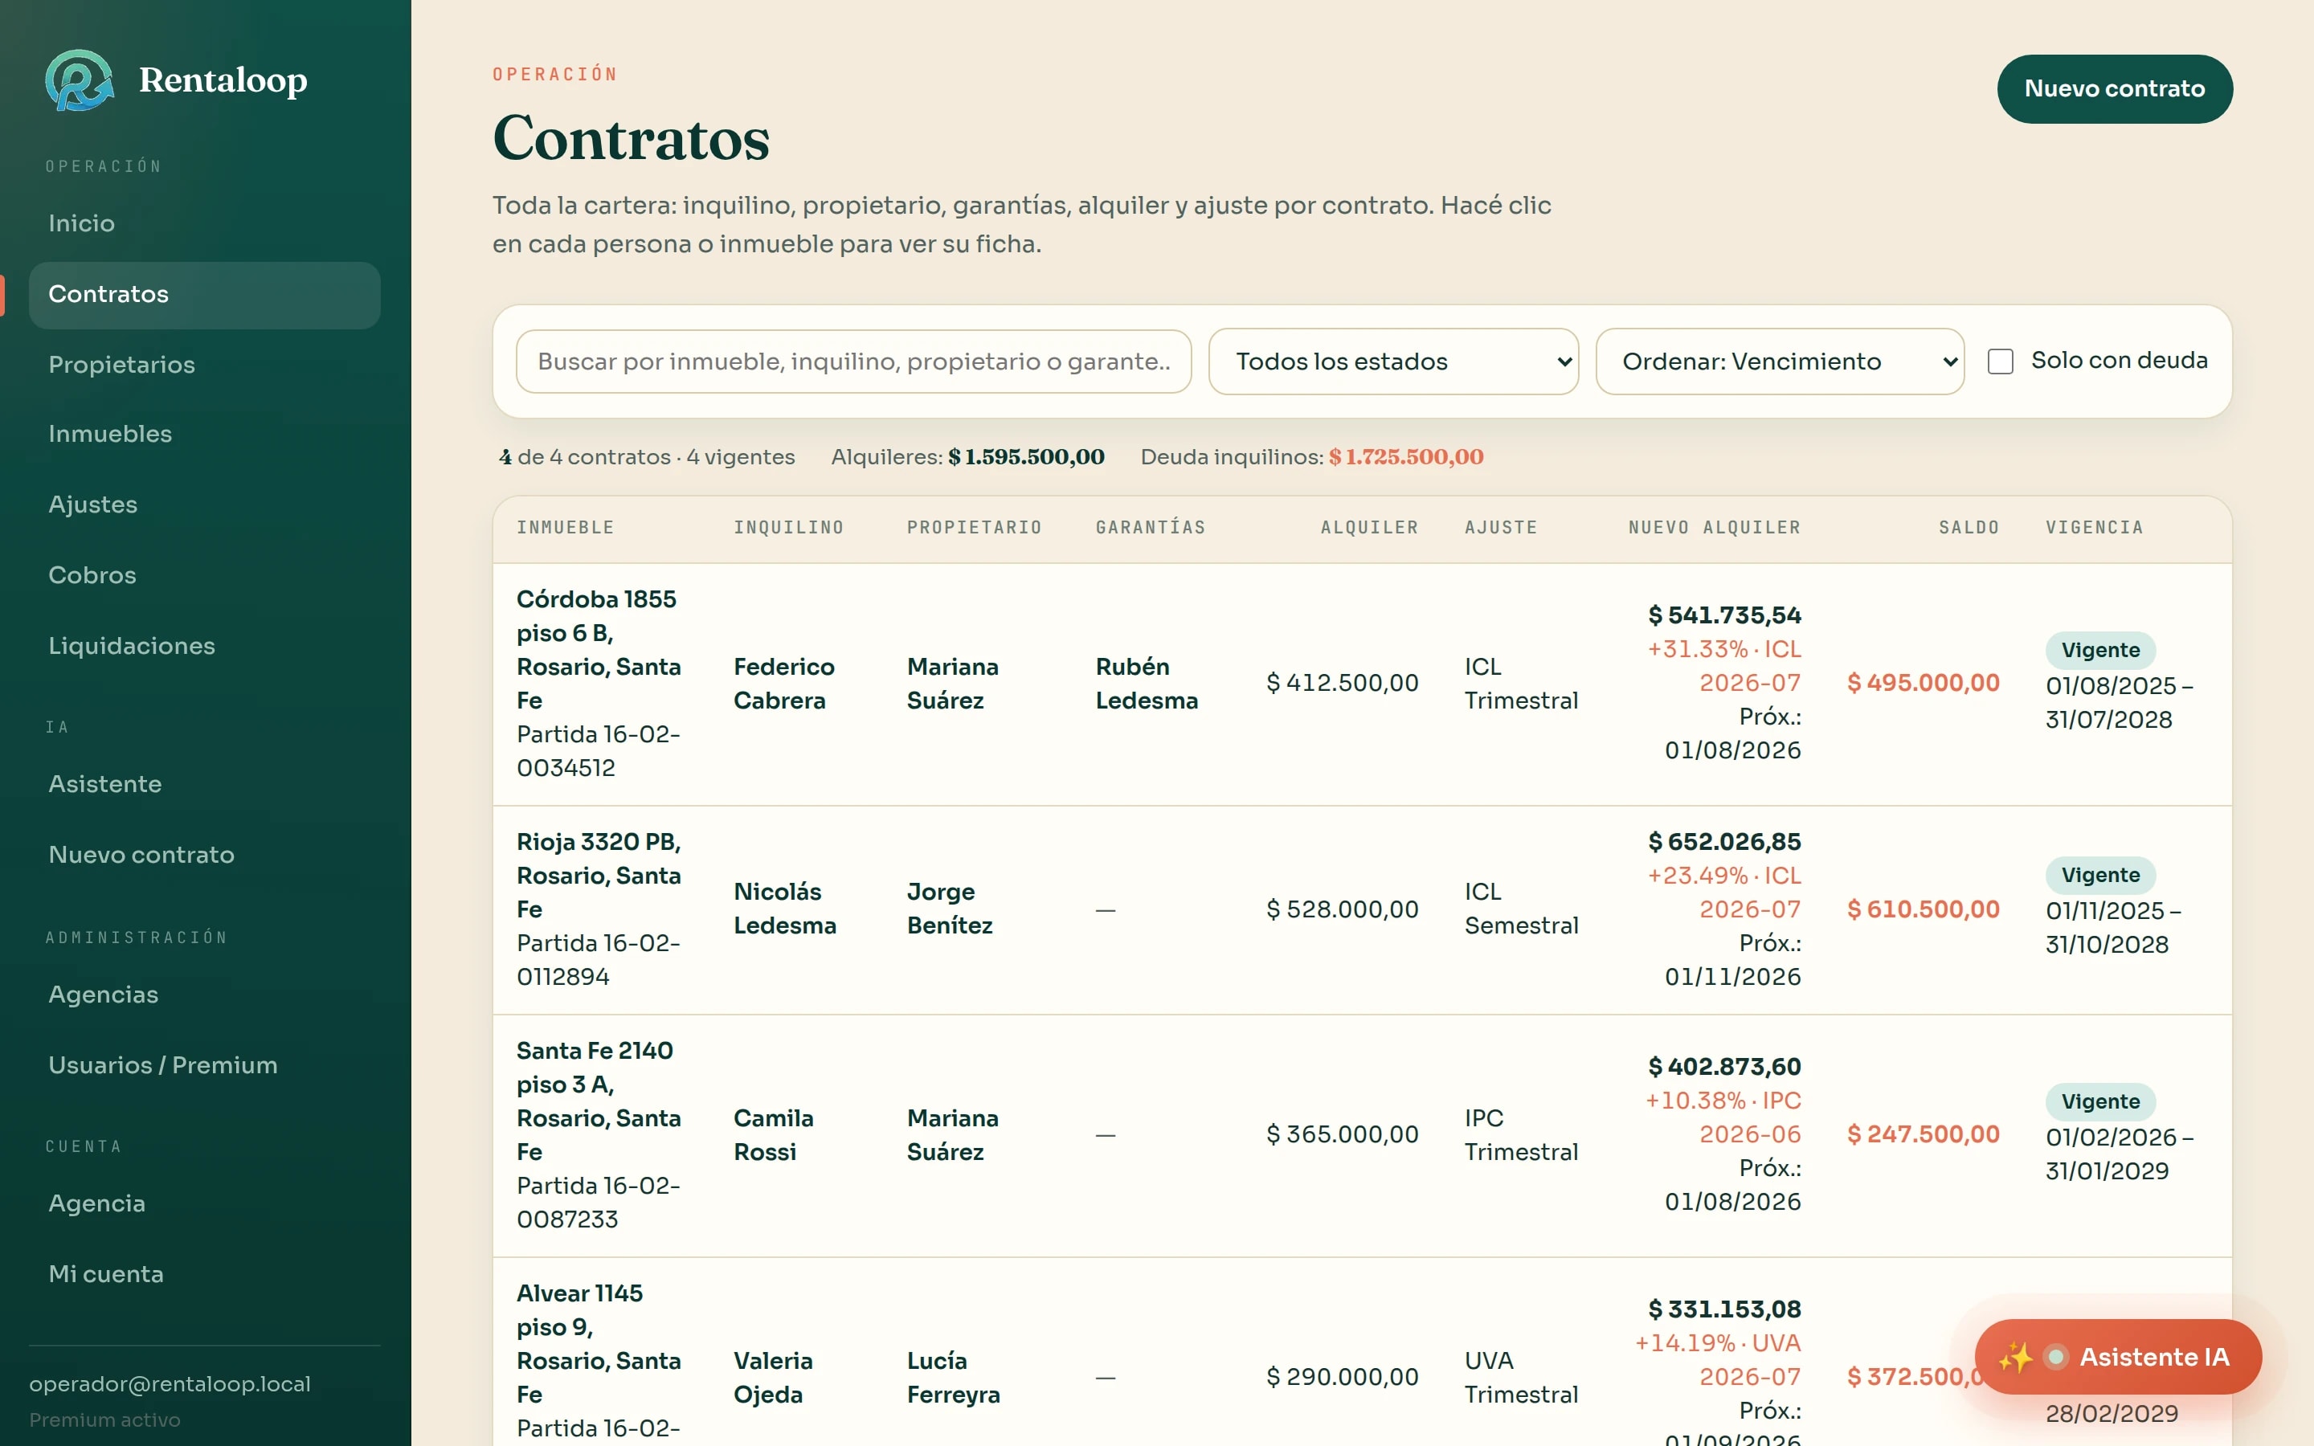The width and height of the screenshot is (2314, 1446).
Task: Open owner Mariana Suárez in Córdoba row
Action: point(952,684)
